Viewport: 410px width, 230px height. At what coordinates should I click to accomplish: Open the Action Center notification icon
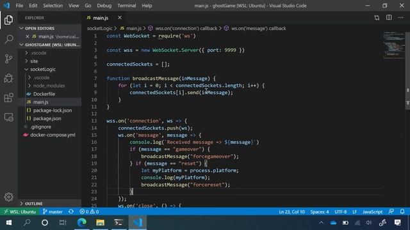click(x=398, y=222)
